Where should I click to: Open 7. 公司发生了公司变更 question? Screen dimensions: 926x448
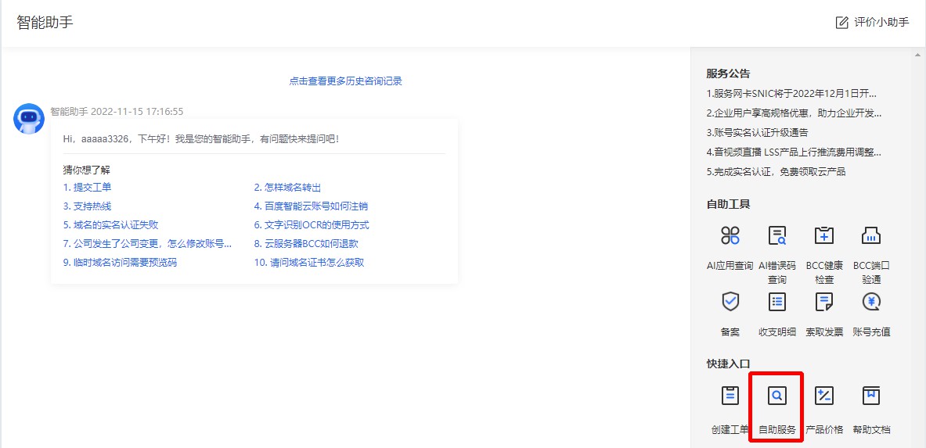pyautogui.click(x=147, y=244)
